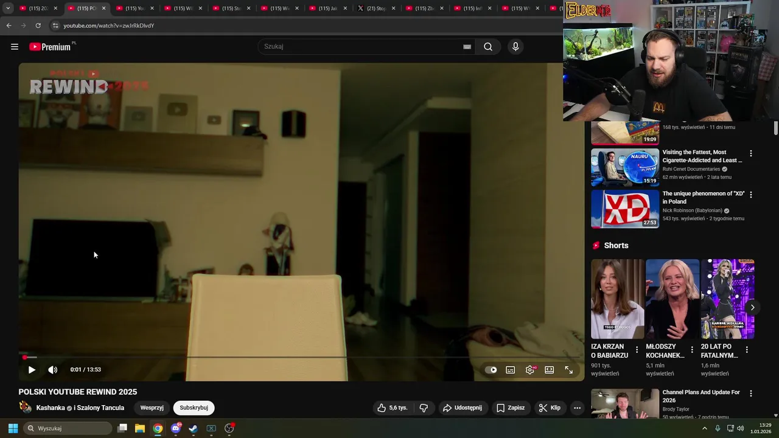
Task: Toggle subtitles/closed captions in player
Action: pos(511,370)
